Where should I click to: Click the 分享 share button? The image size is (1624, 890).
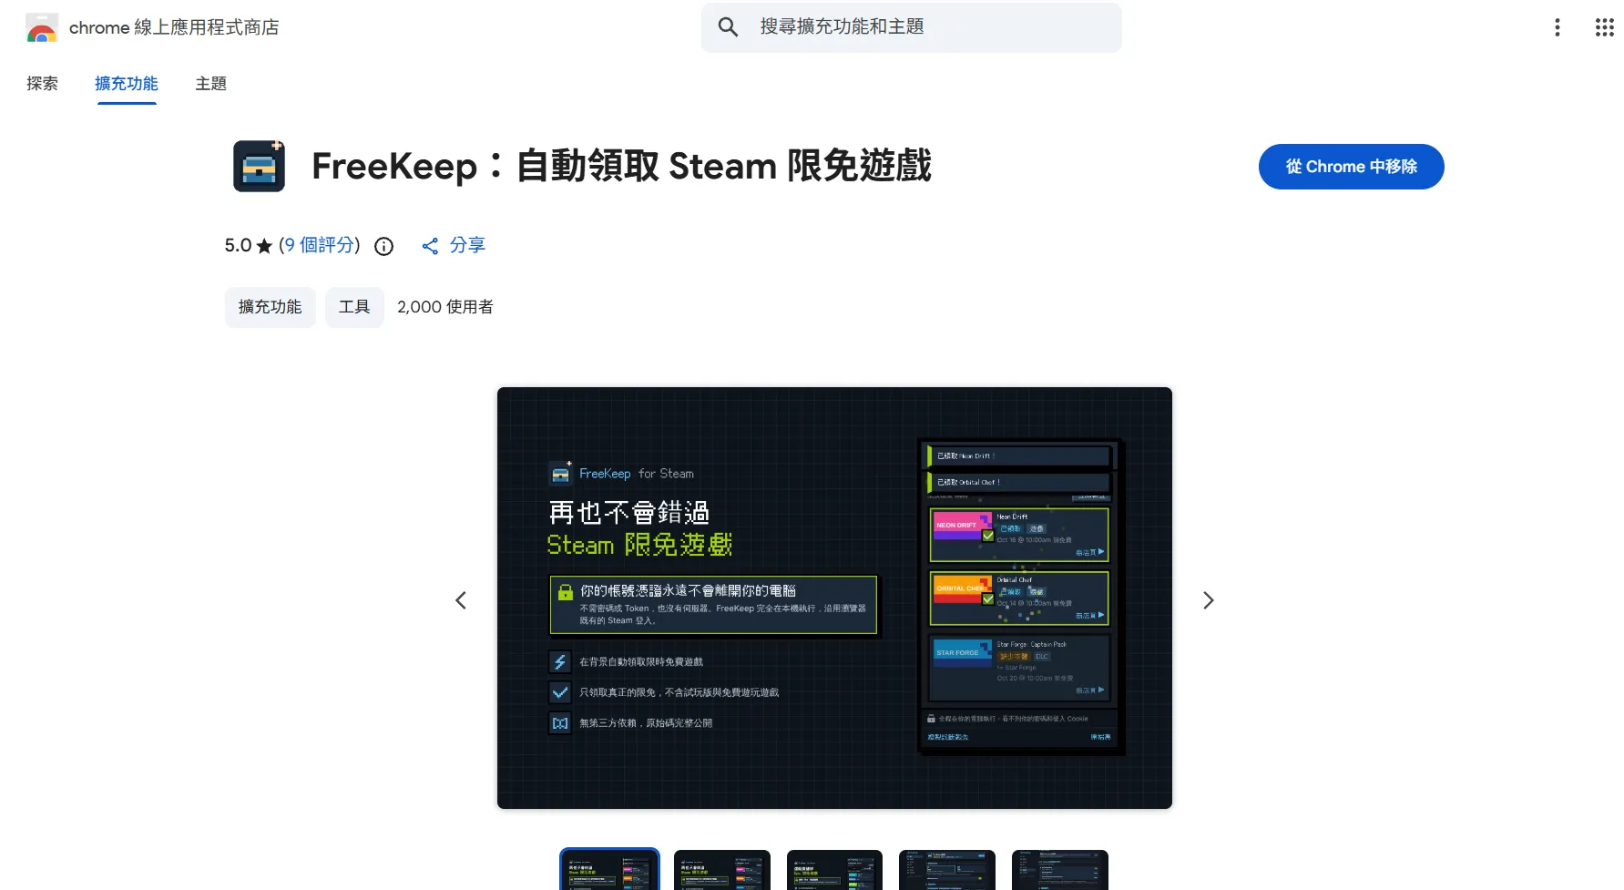click(454, 245)
